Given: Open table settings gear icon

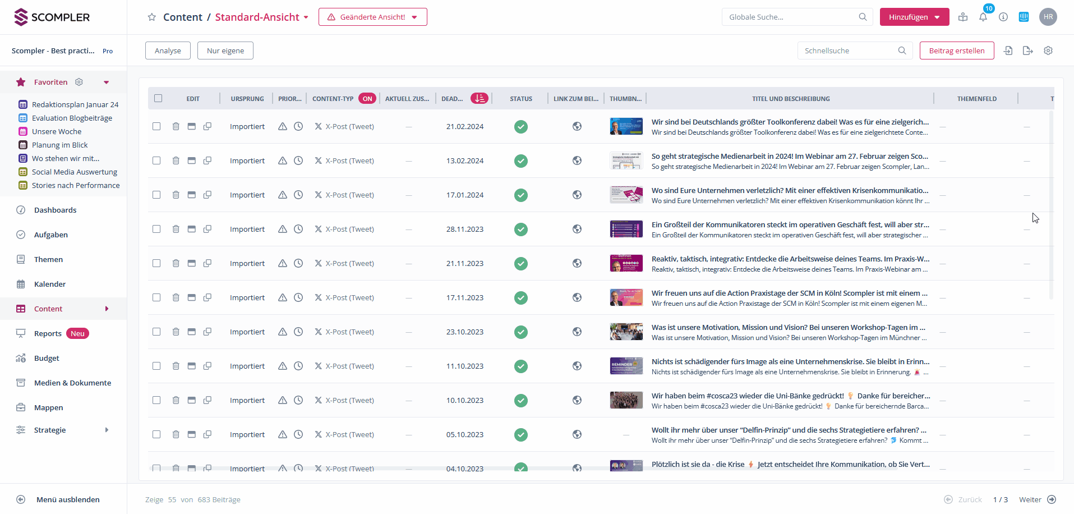Looking at the screenshot, I should pyautogui.click(x=1048, y=51).
